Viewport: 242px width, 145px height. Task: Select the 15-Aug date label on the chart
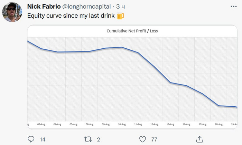(170, 124)
